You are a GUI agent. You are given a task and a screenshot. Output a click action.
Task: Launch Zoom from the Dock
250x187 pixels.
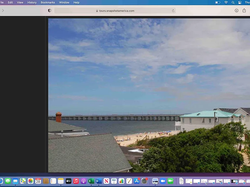163,181
